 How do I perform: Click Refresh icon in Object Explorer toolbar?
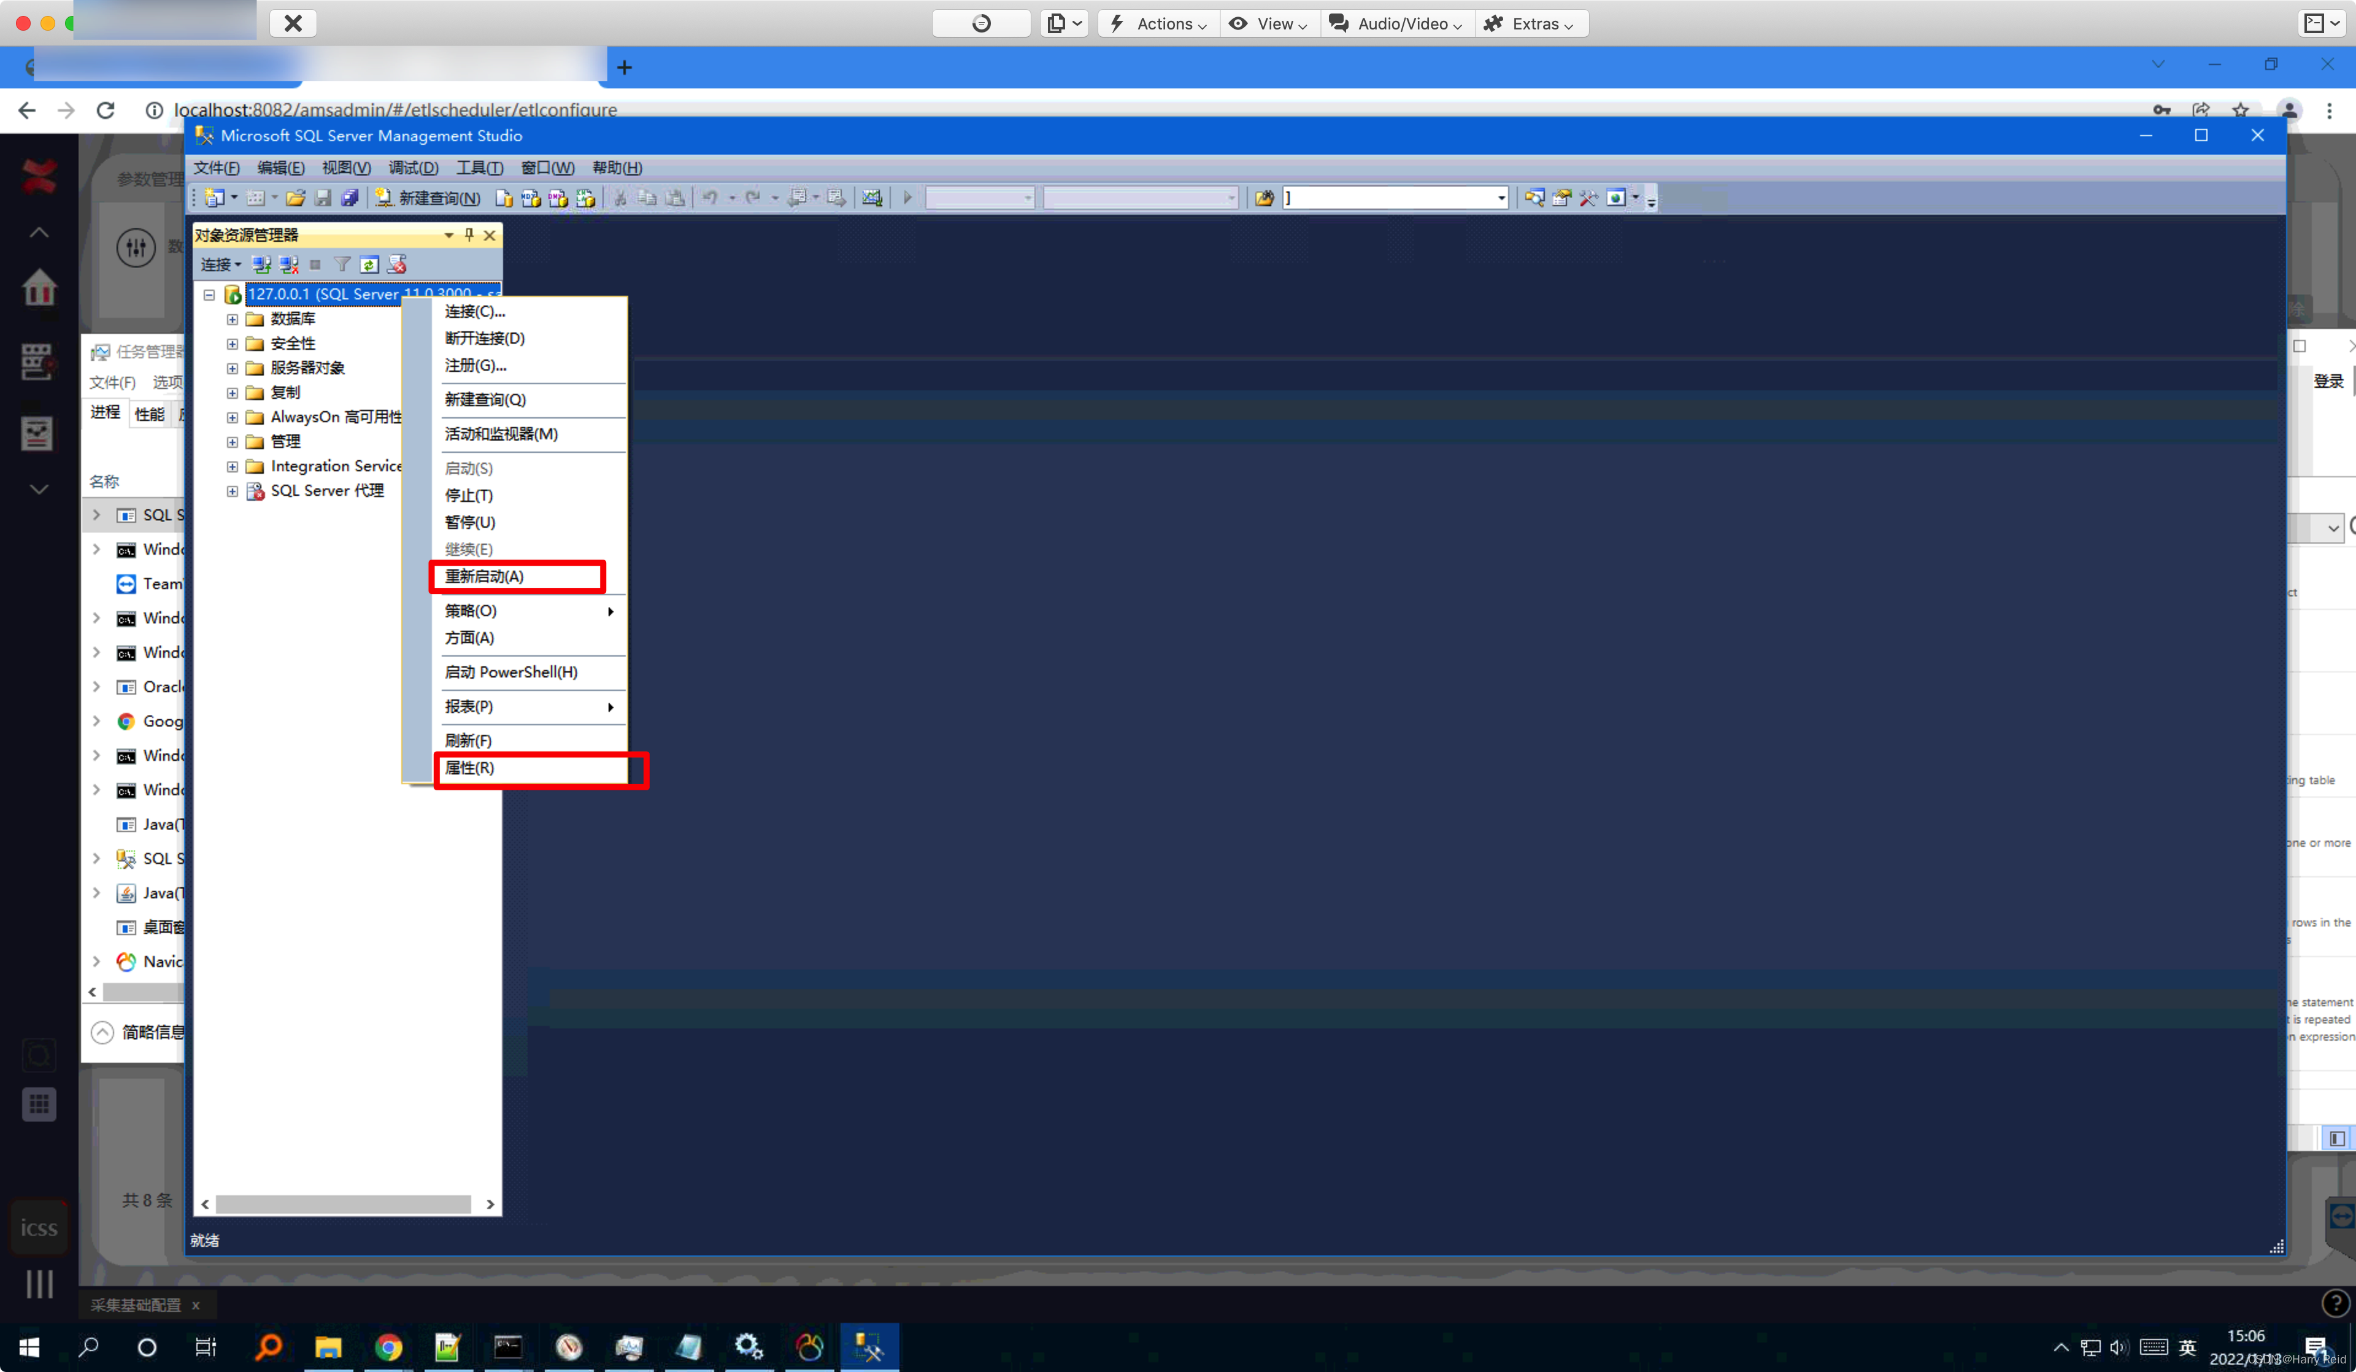[369, 264]
